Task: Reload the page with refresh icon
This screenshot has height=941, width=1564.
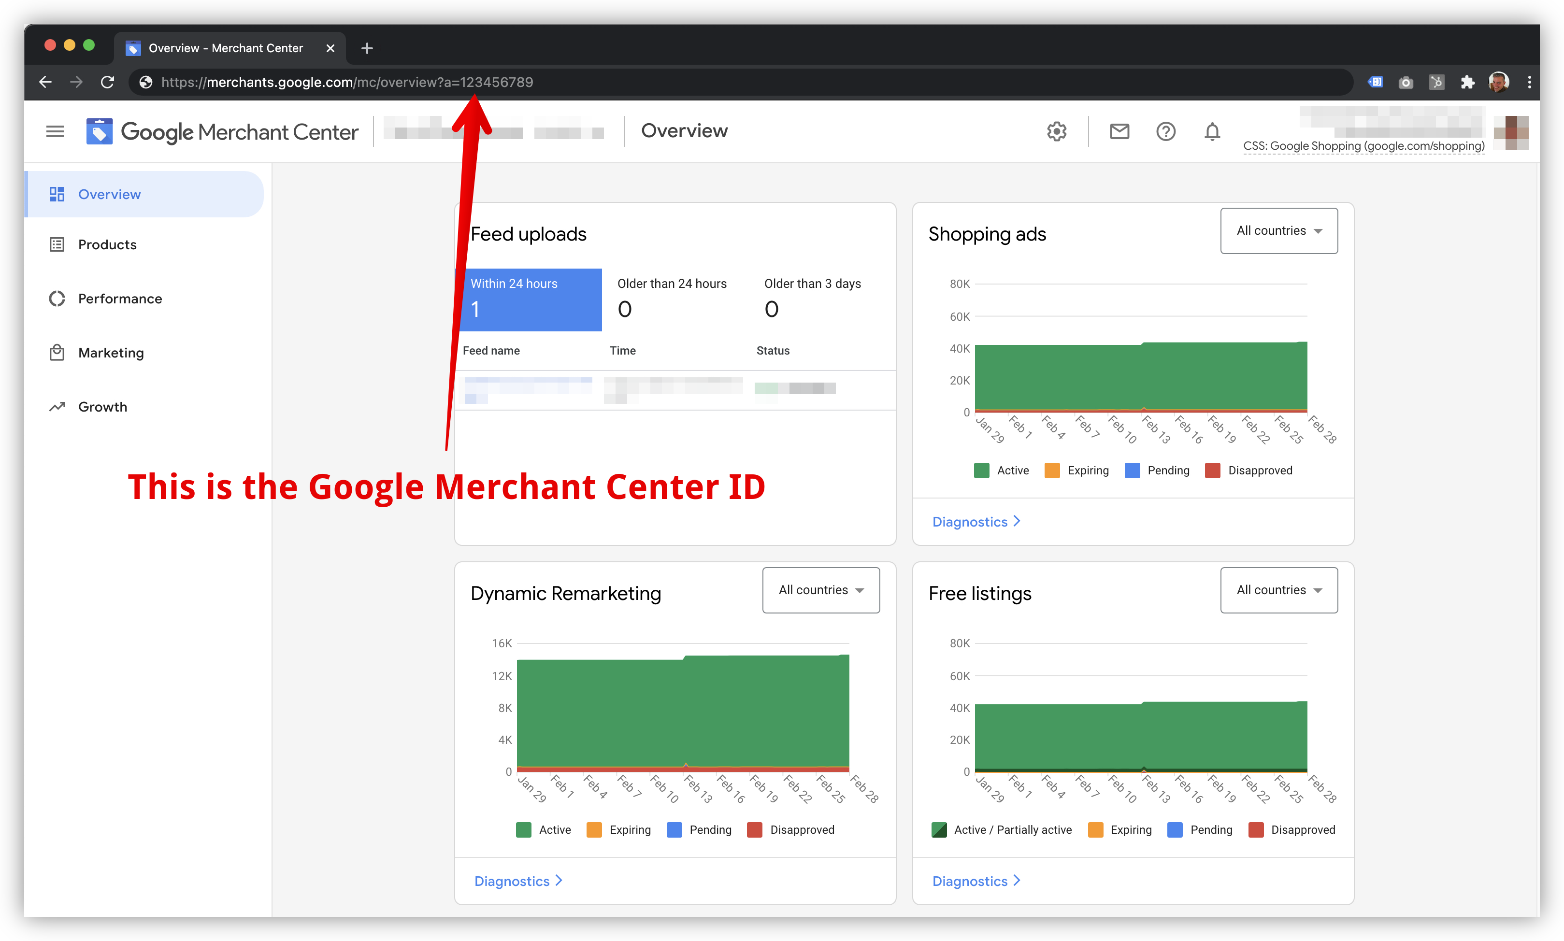Action: (x=107, y=82)
